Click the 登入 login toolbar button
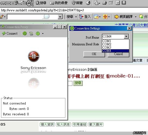 coord(85,17)
